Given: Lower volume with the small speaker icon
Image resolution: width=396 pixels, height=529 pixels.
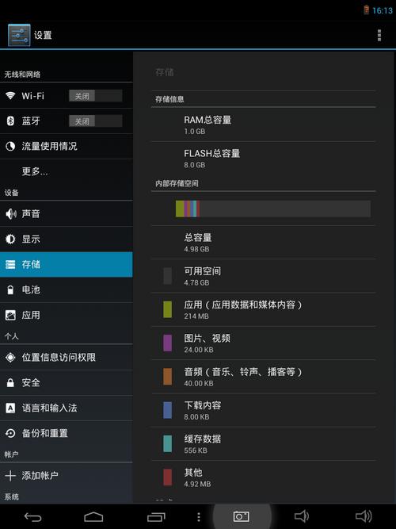Looking at the screenshot, I should [302, 516].
